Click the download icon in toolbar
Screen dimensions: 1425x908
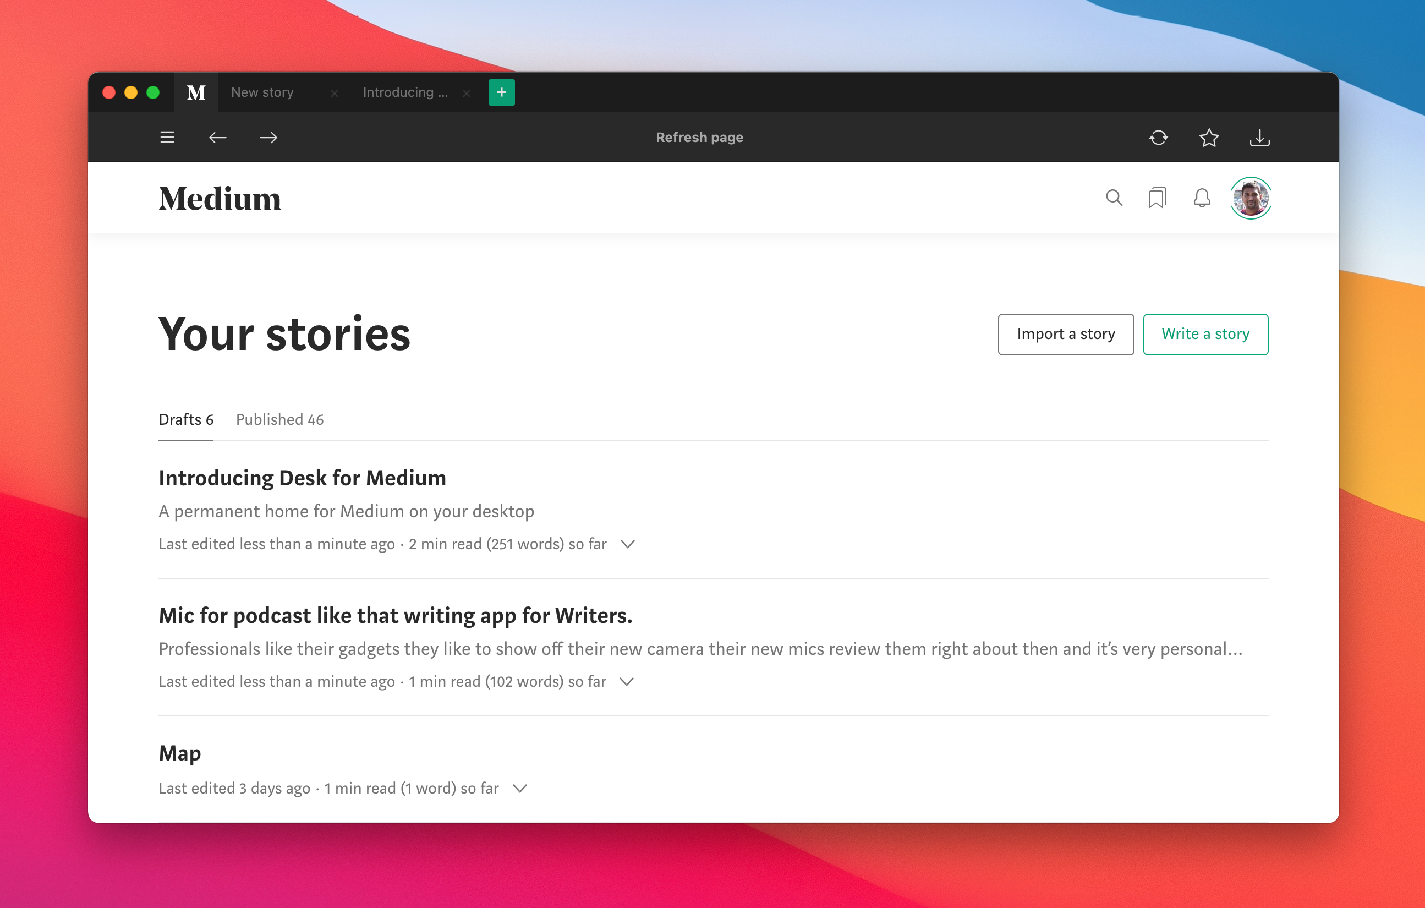click(1259, 138)
